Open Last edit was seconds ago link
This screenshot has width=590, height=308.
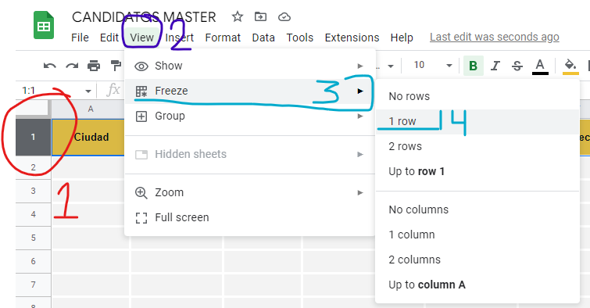[x=495, y=37]
